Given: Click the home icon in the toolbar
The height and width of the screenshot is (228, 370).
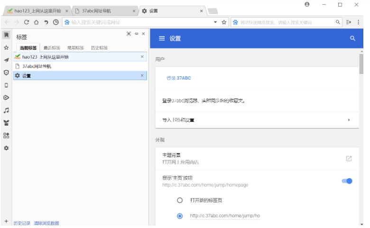Looking at the screenshot, I should tap(36, 22).
